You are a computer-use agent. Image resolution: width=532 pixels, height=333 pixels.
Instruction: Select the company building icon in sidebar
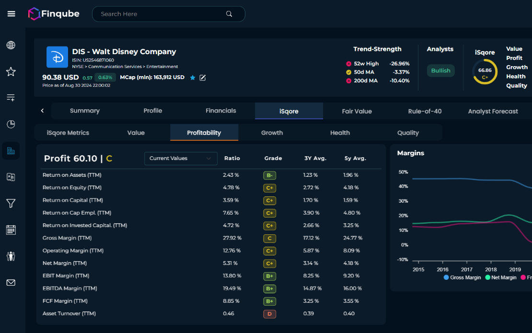(11, 150)
